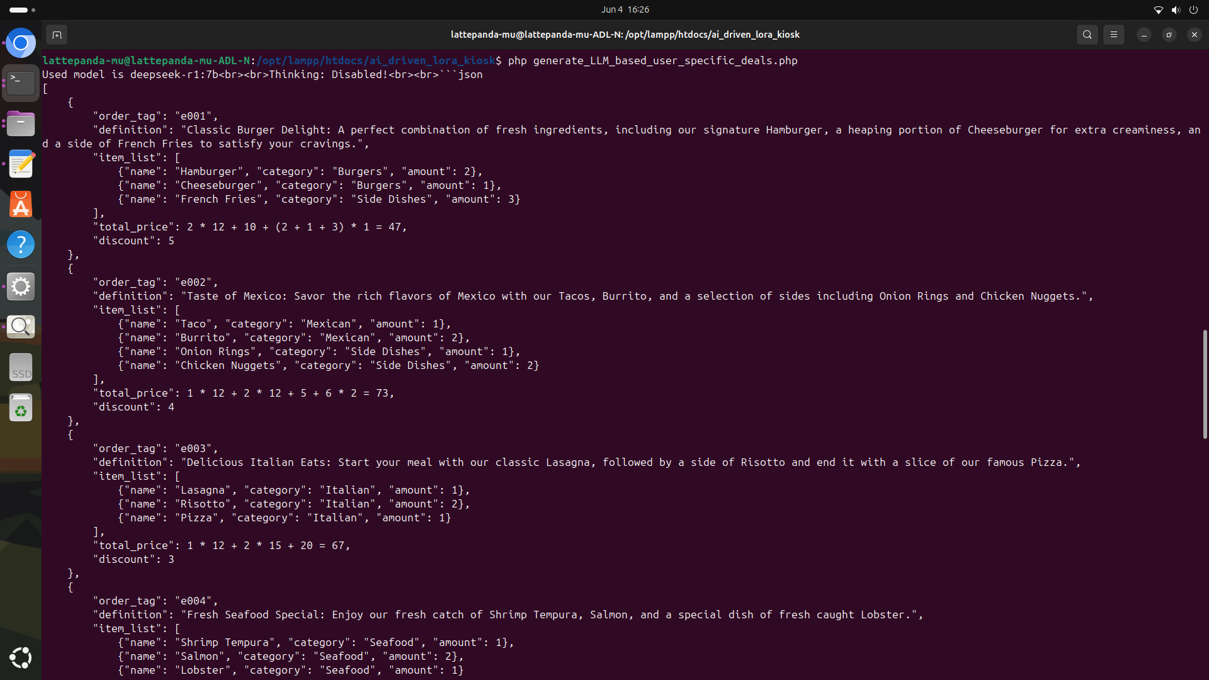Open Terminal icon in dock
This screenshot has height=680, width=1209.
pyautogui.click(x=21, y=82)
